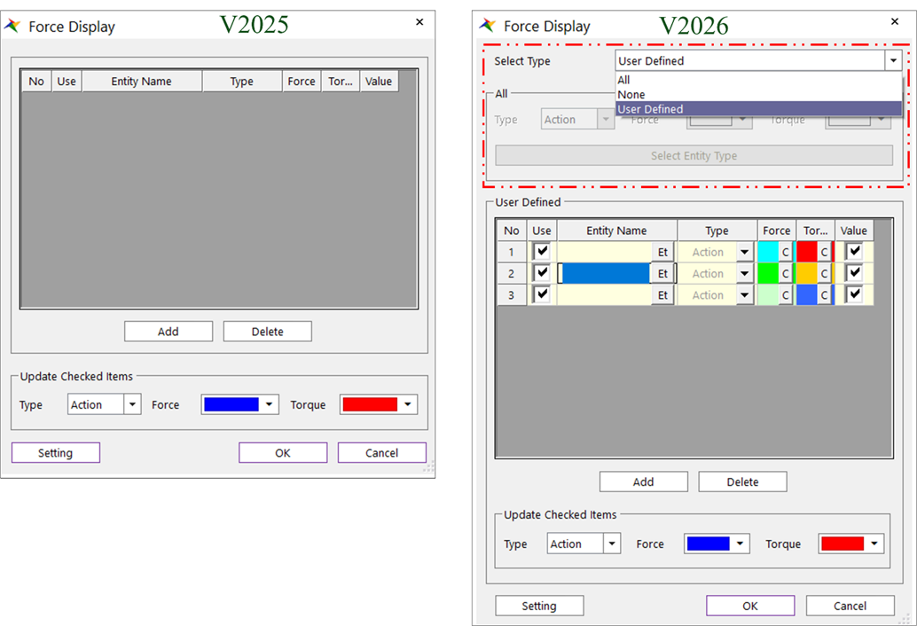Click blue Torque swatch in row 3
This screenshot has width=917, height=626.
pyautogui.click(x=806, y=295)
